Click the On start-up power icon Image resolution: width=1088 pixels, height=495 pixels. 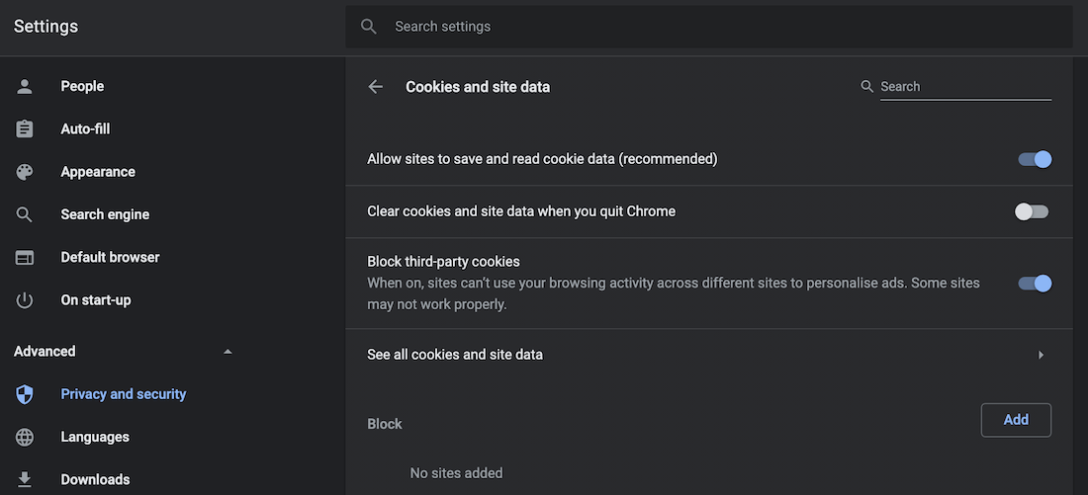click(25, 300)
